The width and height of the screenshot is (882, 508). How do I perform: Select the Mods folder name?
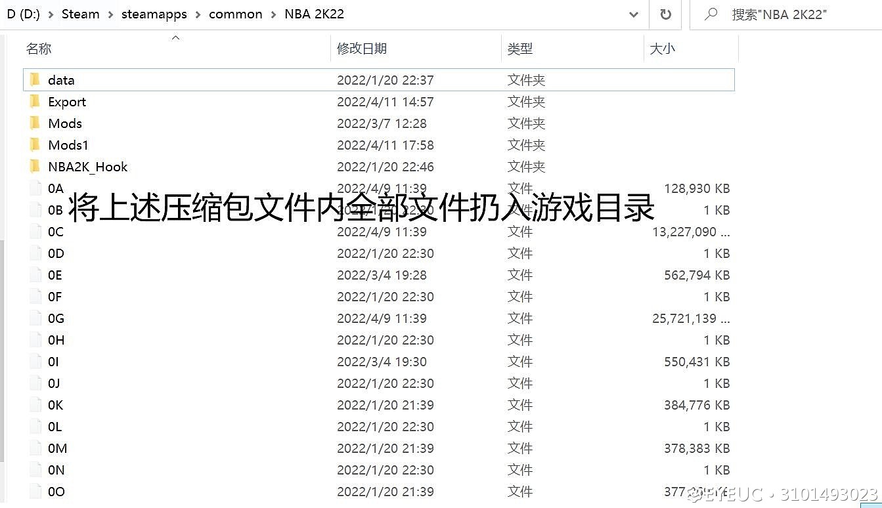(65, 123)
